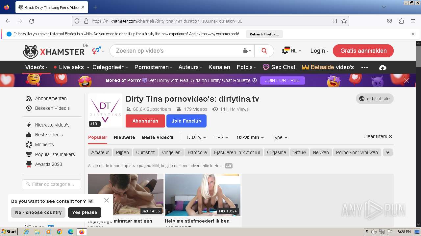Viewport: 421px width, 236px height.
Task: Open Internet Explorer from the taskbar
Action: pos(26,232)
